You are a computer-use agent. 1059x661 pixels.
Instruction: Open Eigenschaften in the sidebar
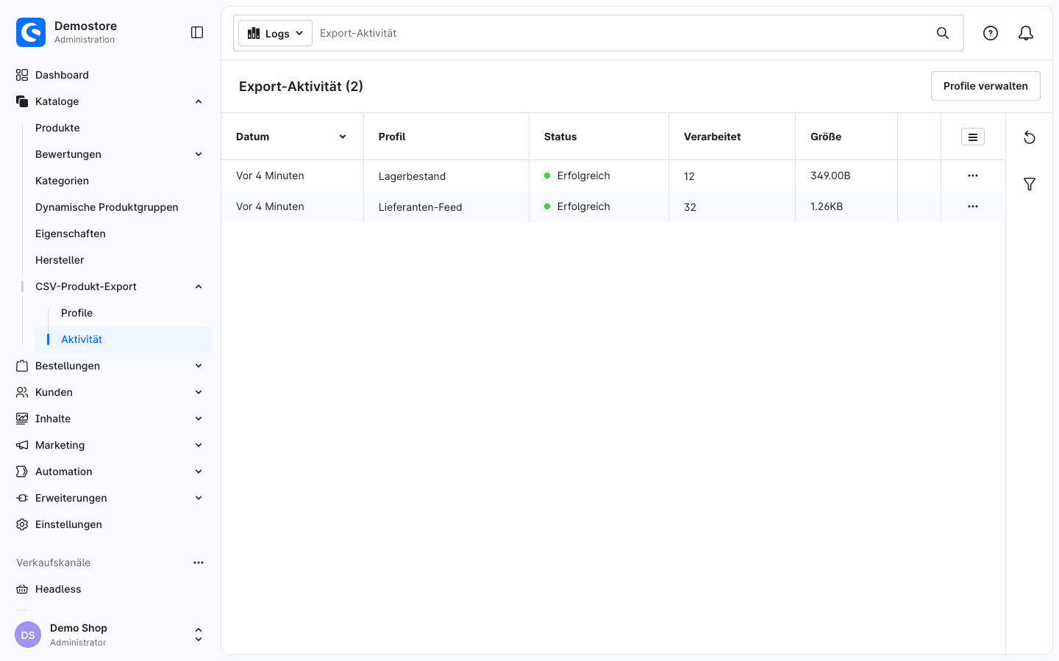tap(71, 234)
